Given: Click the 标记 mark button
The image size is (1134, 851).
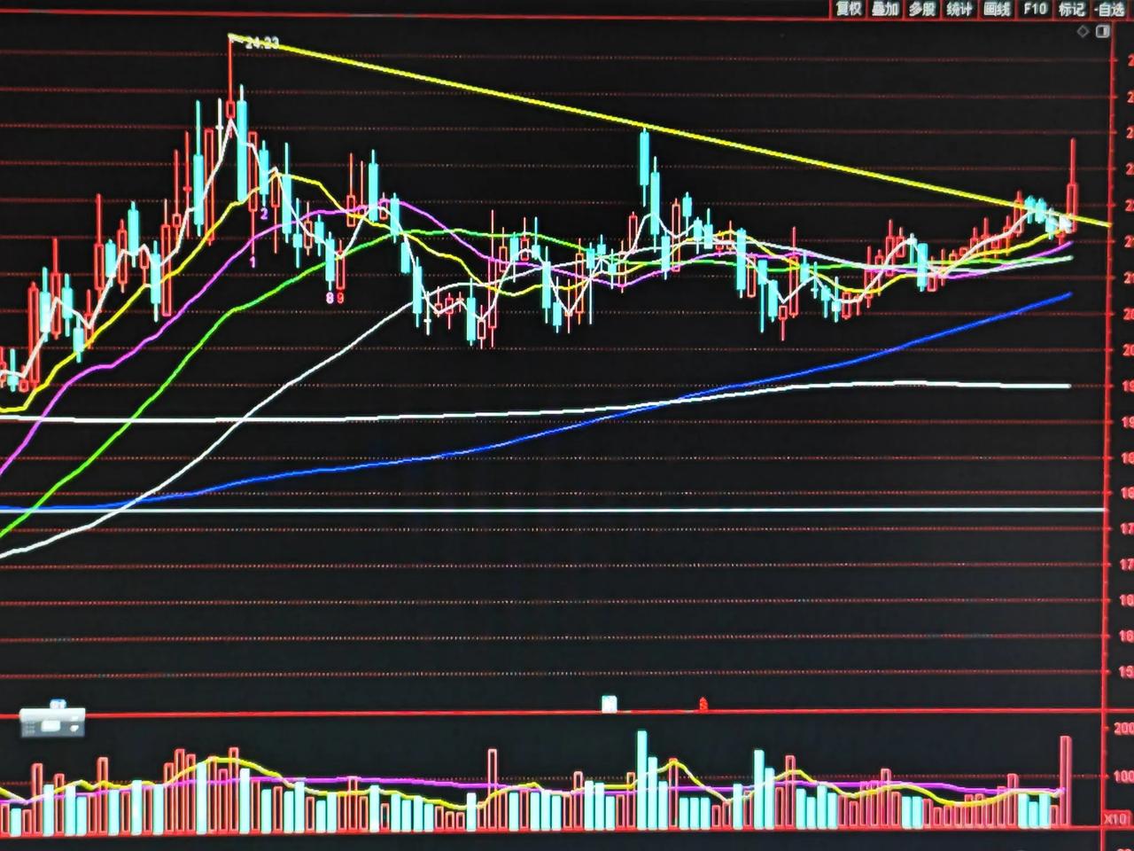Looking at the screenshot, I should [1071, 9].
